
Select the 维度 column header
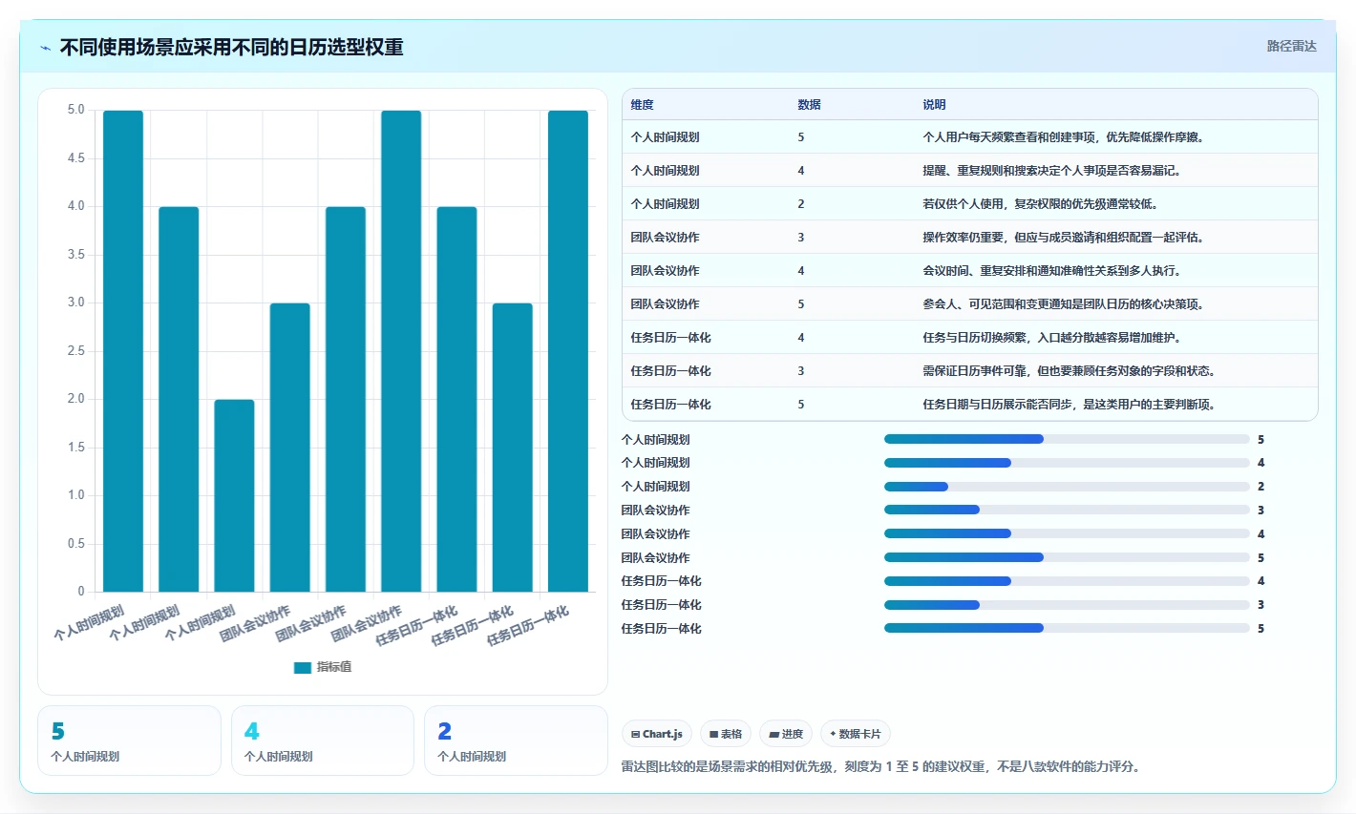643,105
